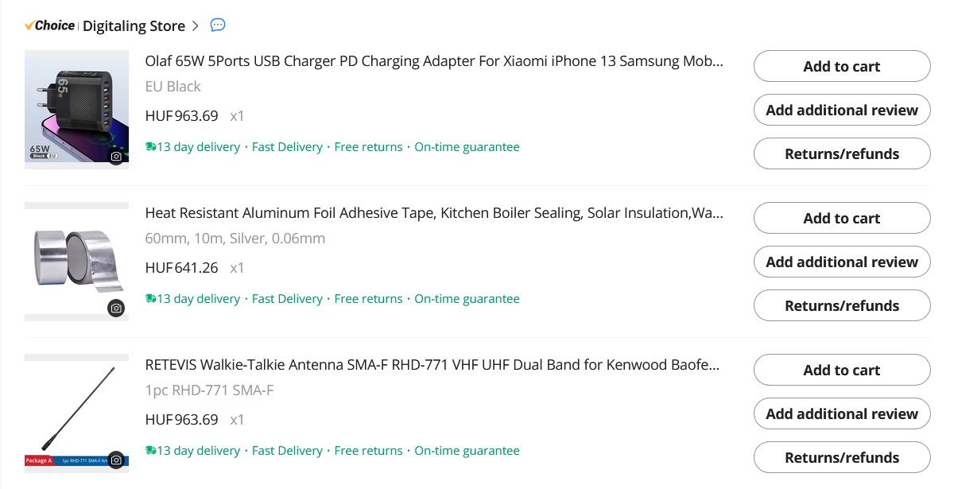This screenshot has height=489, width=954.
Task: Add the RETEVIS antenna to cart
Action: pos(841,371)
